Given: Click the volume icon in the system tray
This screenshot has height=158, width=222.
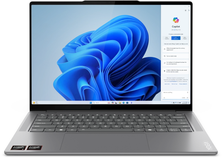Looking at the screenshot, I should [178, 103].
